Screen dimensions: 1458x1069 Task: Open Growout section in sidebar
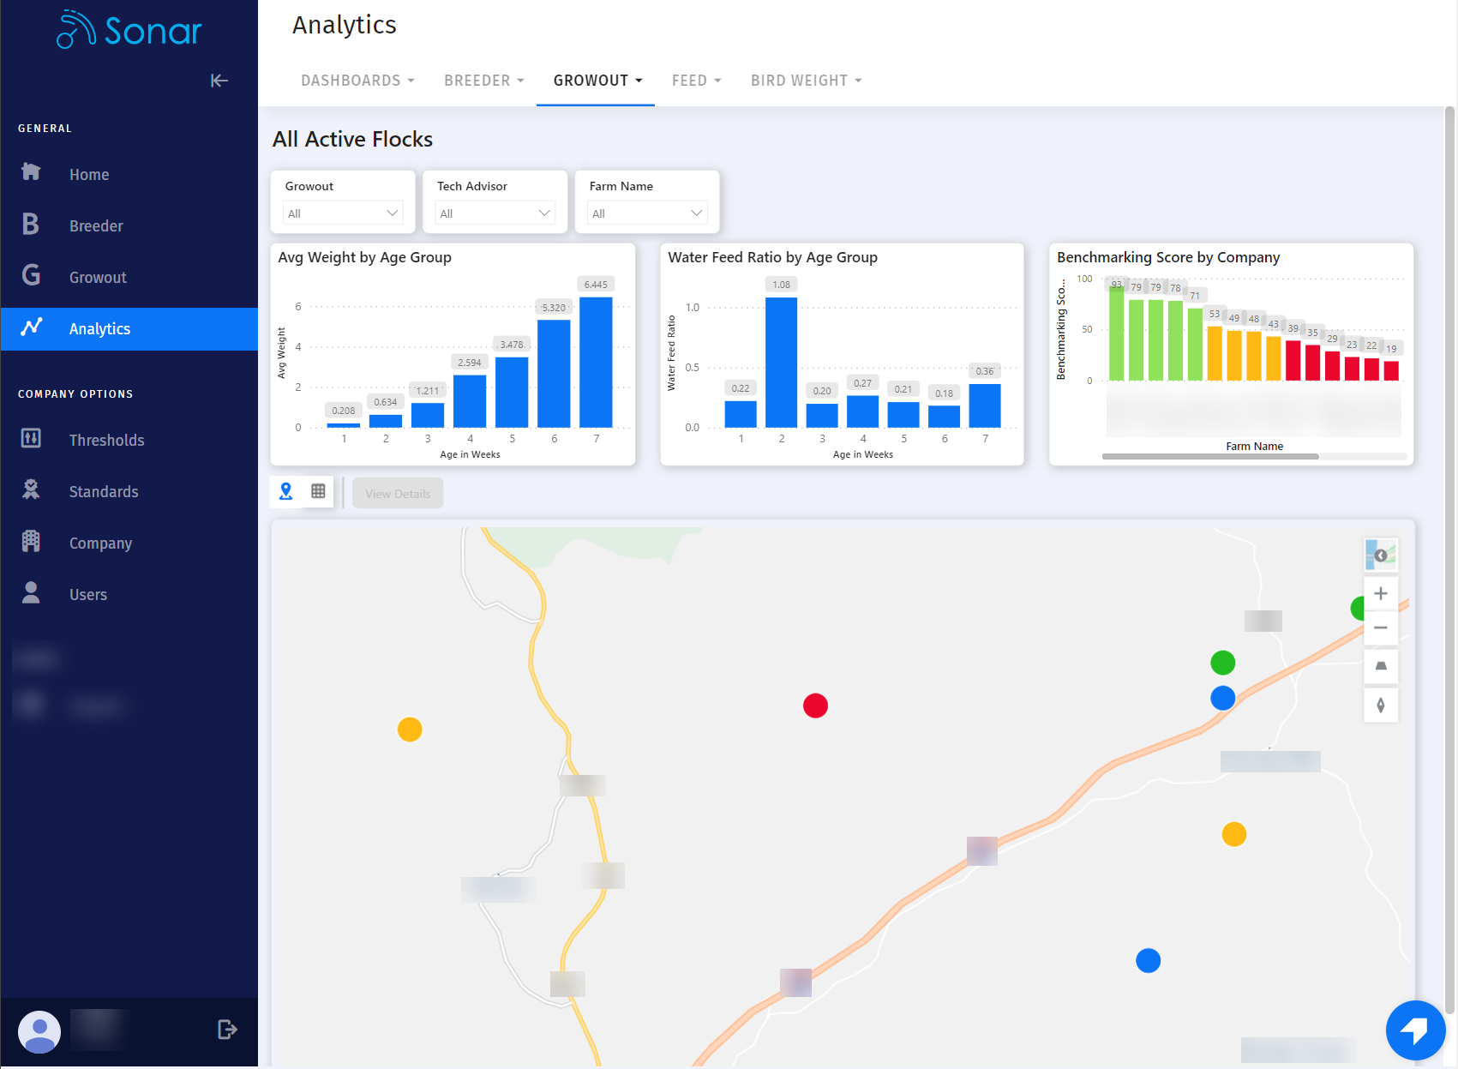click(129, 277)
